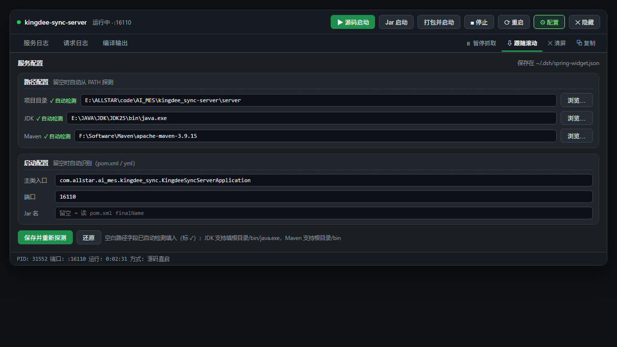
Task: Stop the running service with 停止
Action: pyautogui.click(x=479, y=22)
